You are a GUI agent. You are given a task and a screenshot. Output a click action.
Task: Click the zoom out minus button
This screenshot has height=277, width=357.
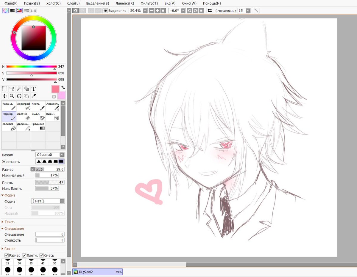point(152,11)
